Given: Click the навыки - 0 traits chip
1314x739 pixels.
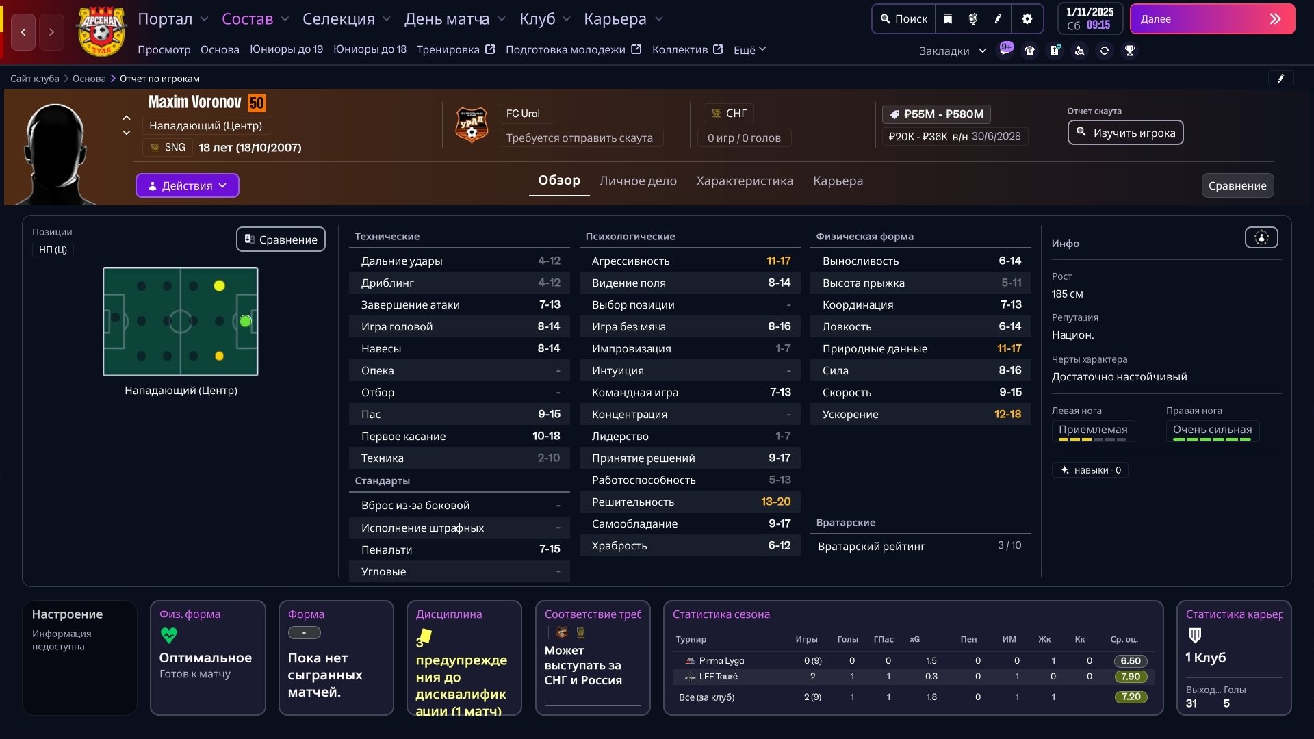Looking at the screenshot, I should (1090, 470).
